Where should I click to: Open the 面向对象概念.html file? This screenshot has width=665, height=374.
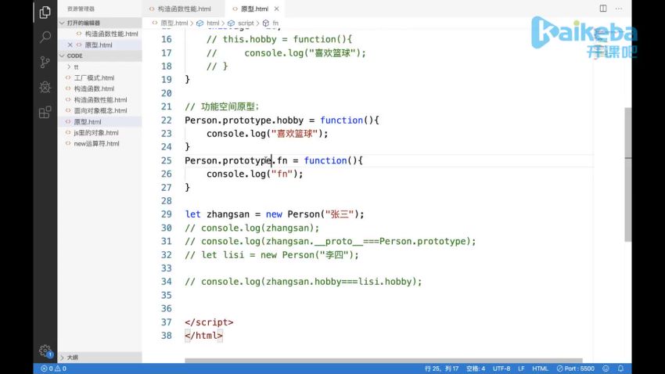[100, 110]
